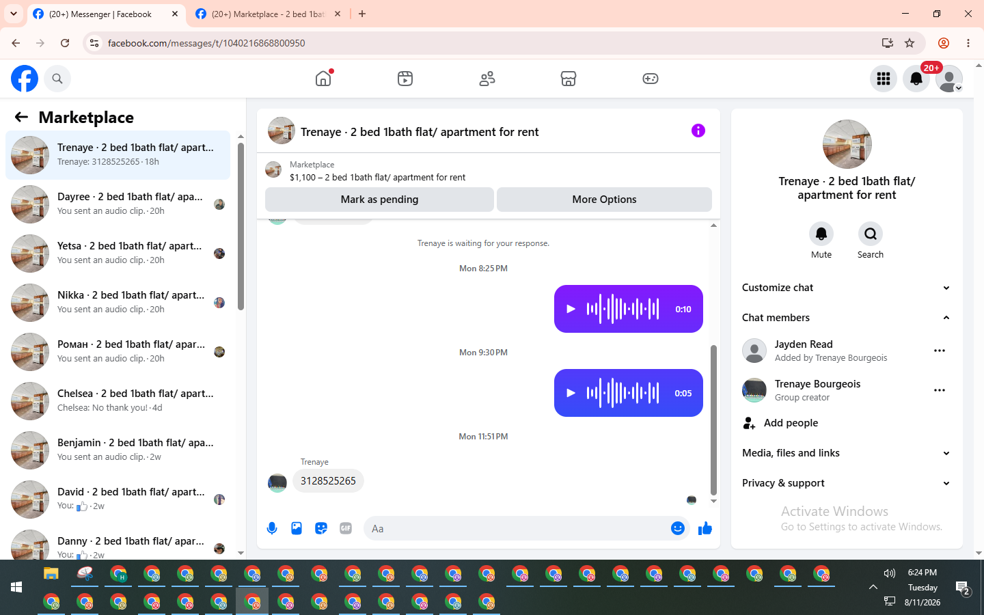Open a new browser tab

(x=362, y=14)
